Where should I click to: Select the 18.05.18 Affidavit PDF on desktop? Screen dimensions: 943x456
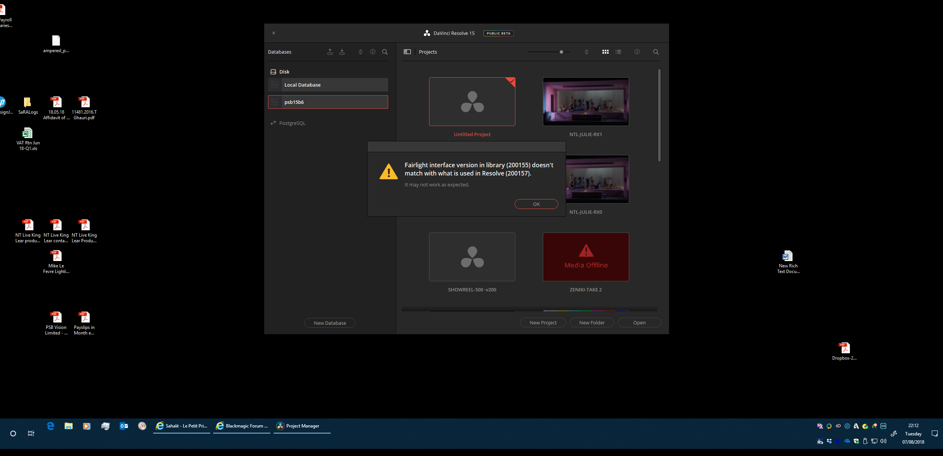(56, 108)
